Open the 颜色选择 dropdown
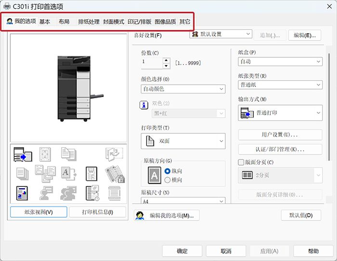 (x=183, y=89)
